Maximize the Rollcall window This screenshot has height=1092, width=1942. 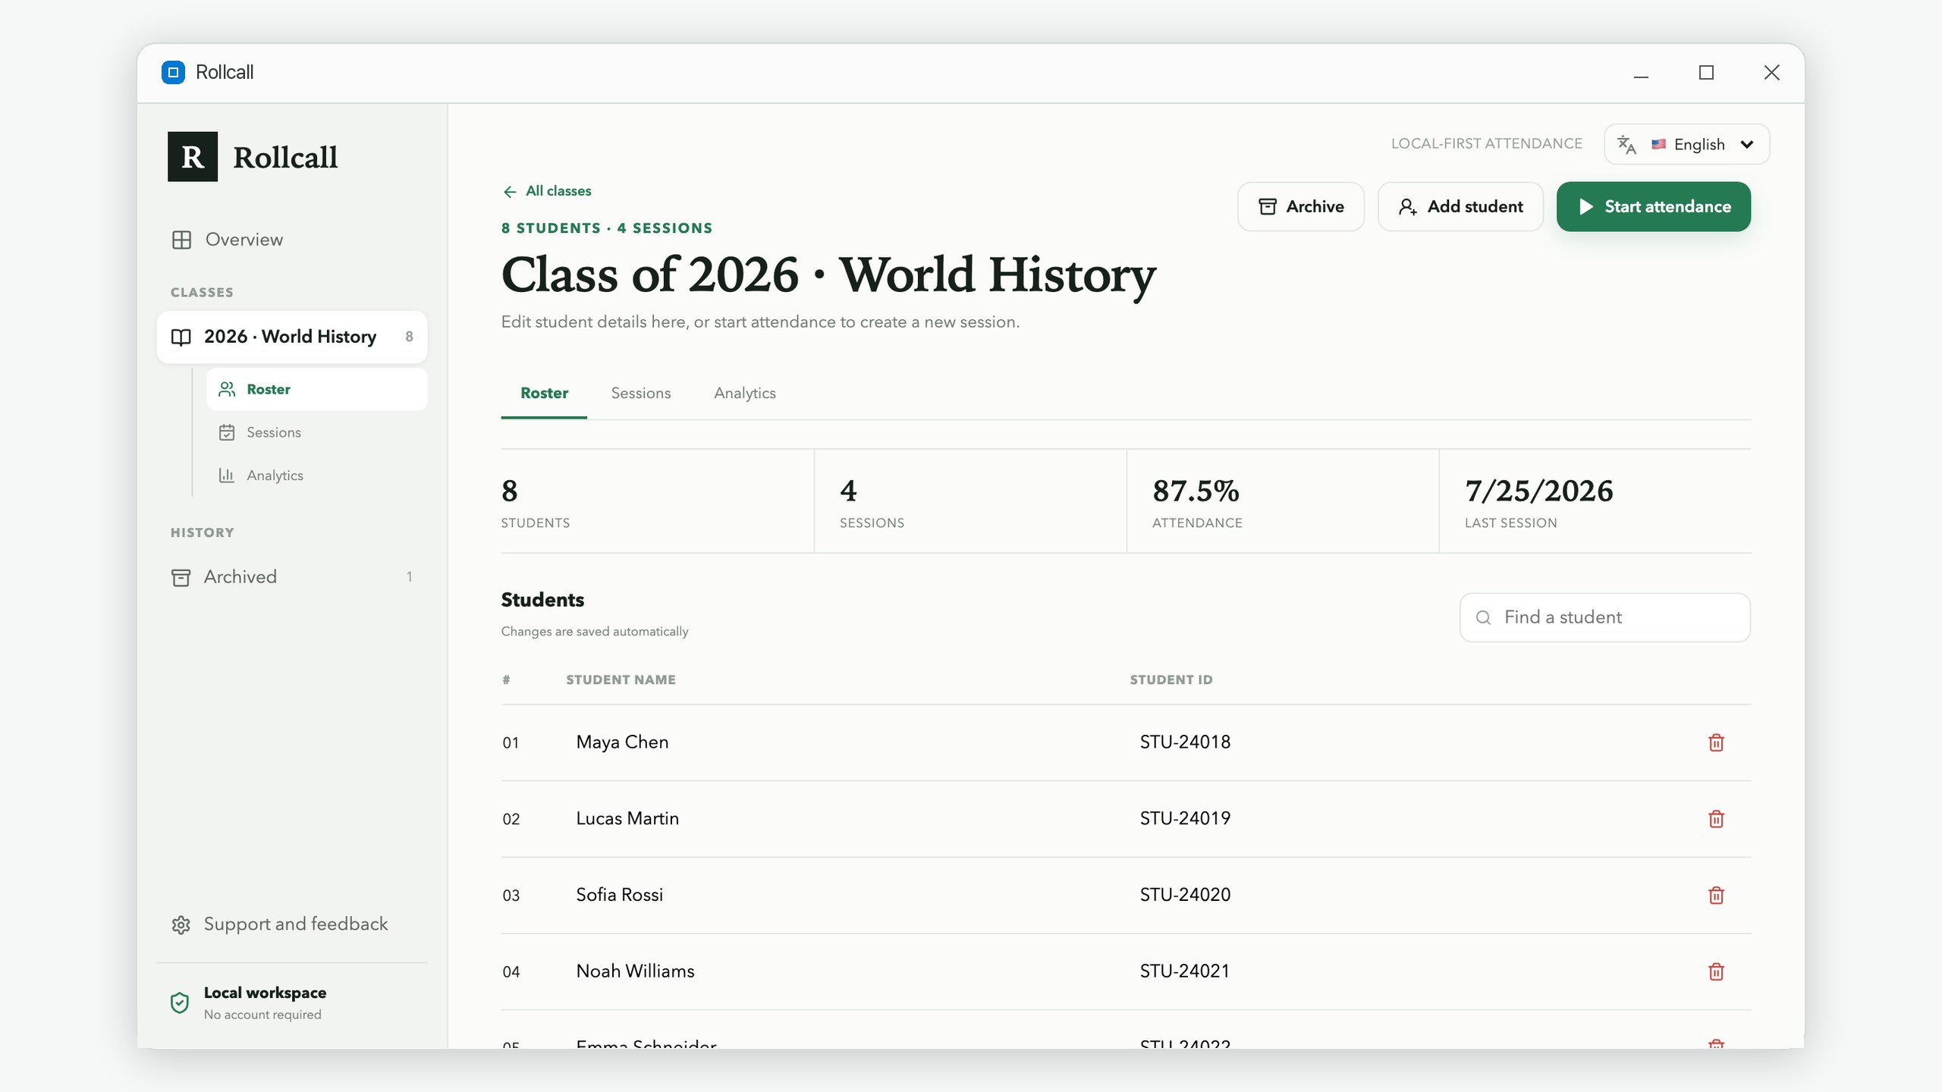click(1706, 73)
